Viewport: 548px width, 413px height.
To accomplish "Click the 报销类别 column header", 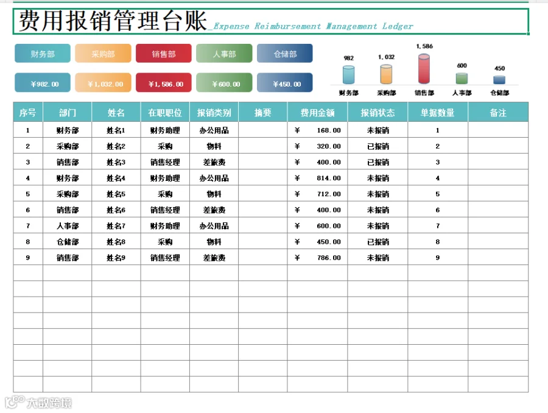I will click(214, 112).
